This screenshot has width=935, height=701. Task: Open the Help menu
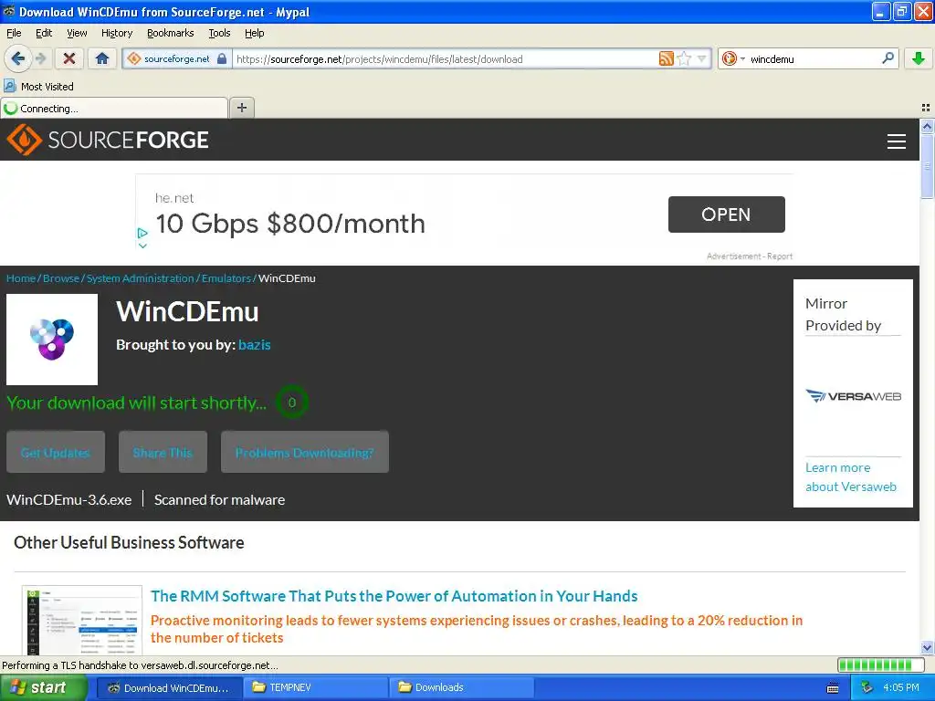pos(254,33)
